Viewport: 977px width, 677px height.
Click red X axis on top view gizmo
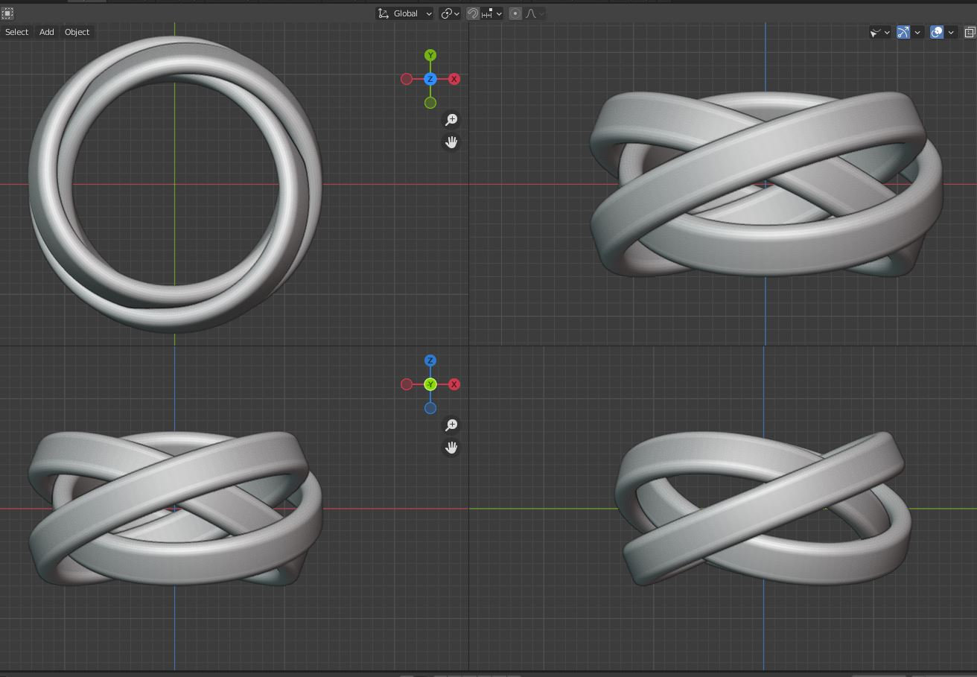(454, 79)
